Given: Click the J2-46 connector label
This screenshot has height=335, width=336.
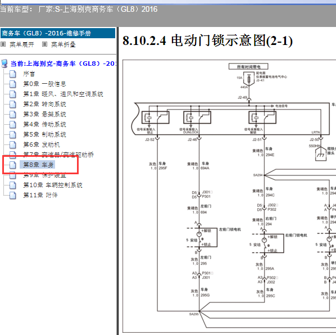Looking at the screenshot, I should pyautogui.click(x=192, y=139).
